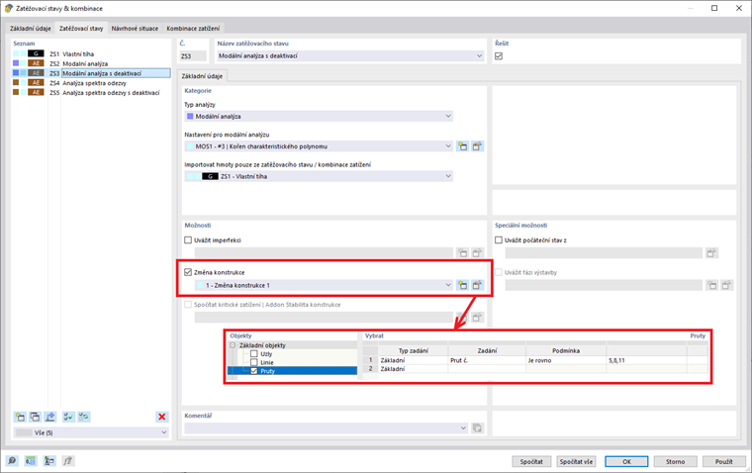Click the Použít button
This screenshot has height=473, width=752.
click(x=723, y=461)
